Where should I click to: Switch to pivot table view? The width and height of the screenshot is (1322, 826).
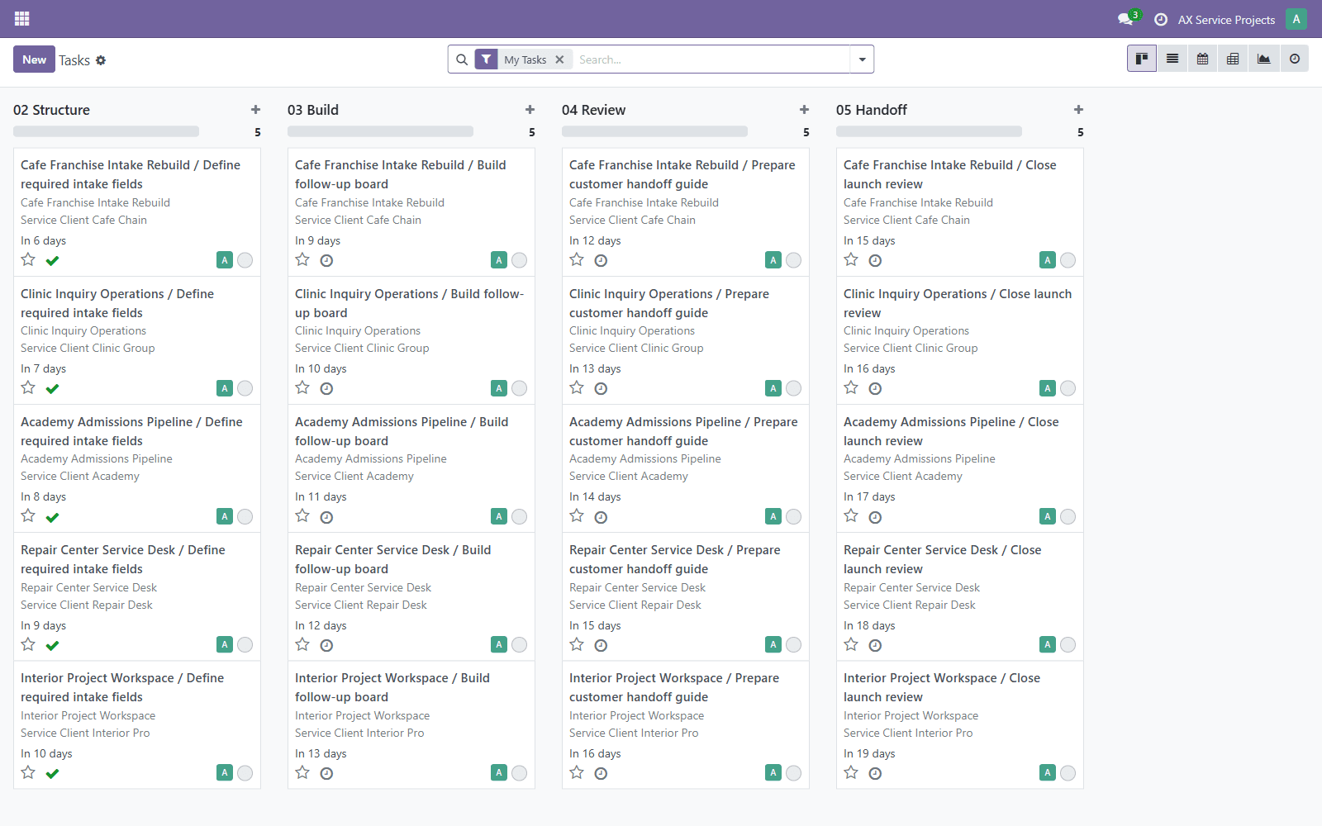click(1233, 59)
